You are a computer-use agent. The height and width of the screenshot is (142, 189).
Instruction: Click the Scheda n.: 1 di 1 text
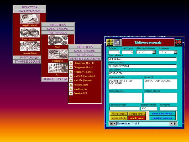(x=128, y=124)
